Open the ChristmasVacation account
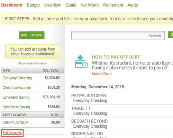The width and height of the screenshot is (173, 138). (17, 88)
